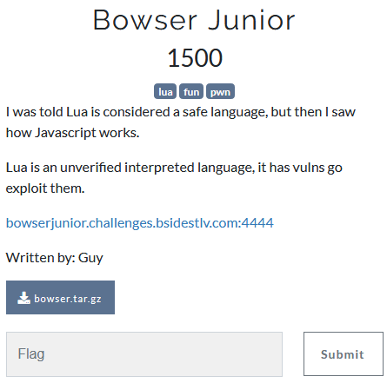The height and width of the screenshot is (383, 387).
Task: Click the 1500 points value
Action: click(195, 58)
